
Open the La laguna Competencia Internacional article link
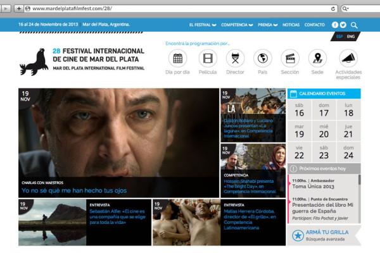[248, 128]
